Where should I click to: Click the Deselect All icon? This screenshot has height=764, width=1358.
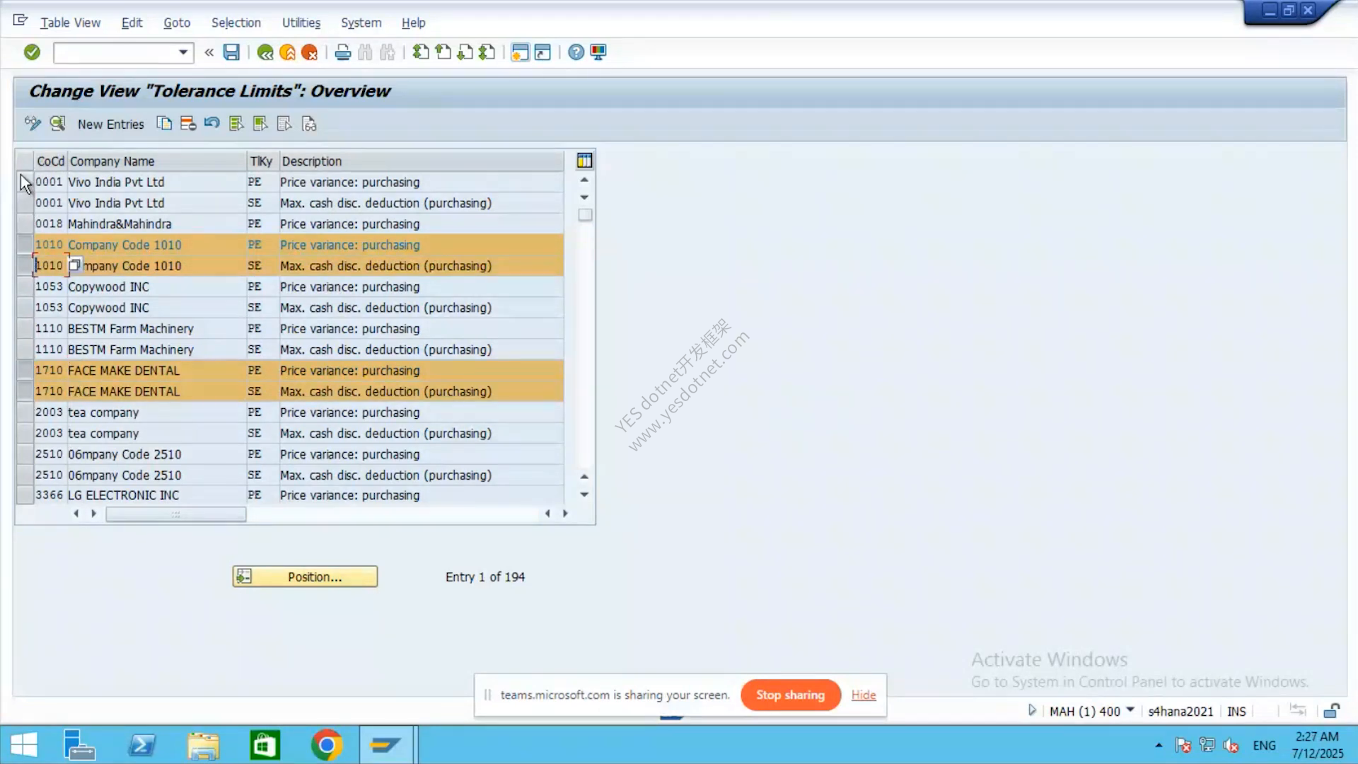click(284, 124)
